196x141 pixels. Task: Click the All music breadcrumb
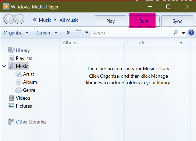(69, 20)
